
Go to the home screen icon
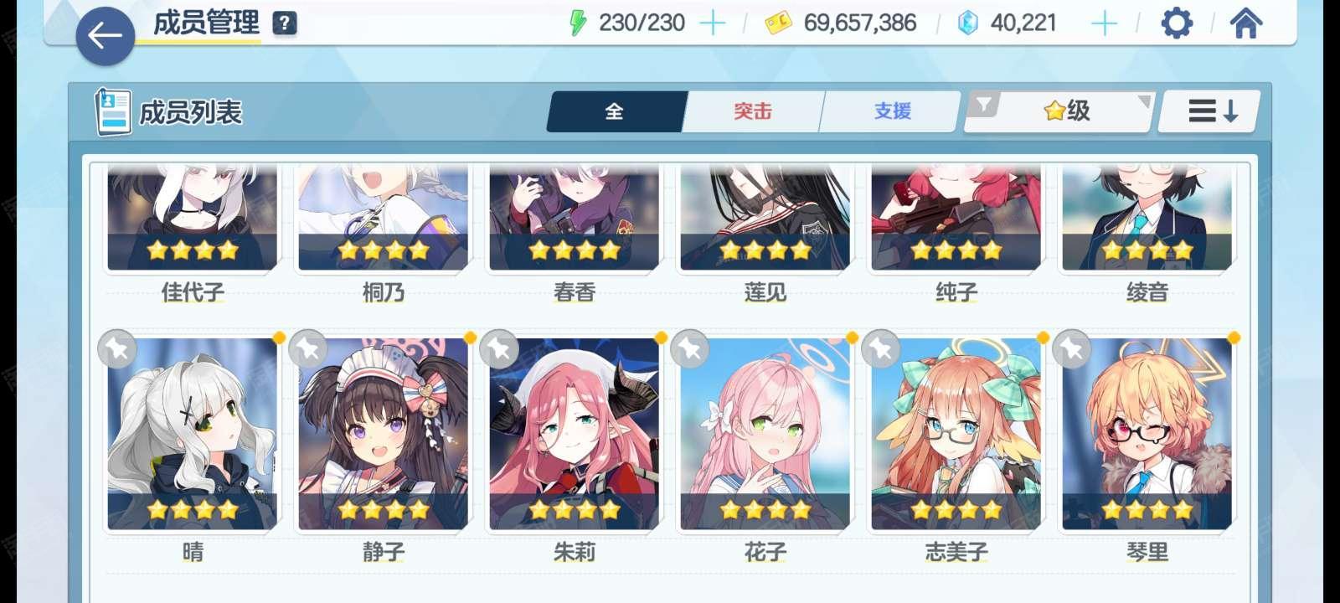tap(1245, 23)
